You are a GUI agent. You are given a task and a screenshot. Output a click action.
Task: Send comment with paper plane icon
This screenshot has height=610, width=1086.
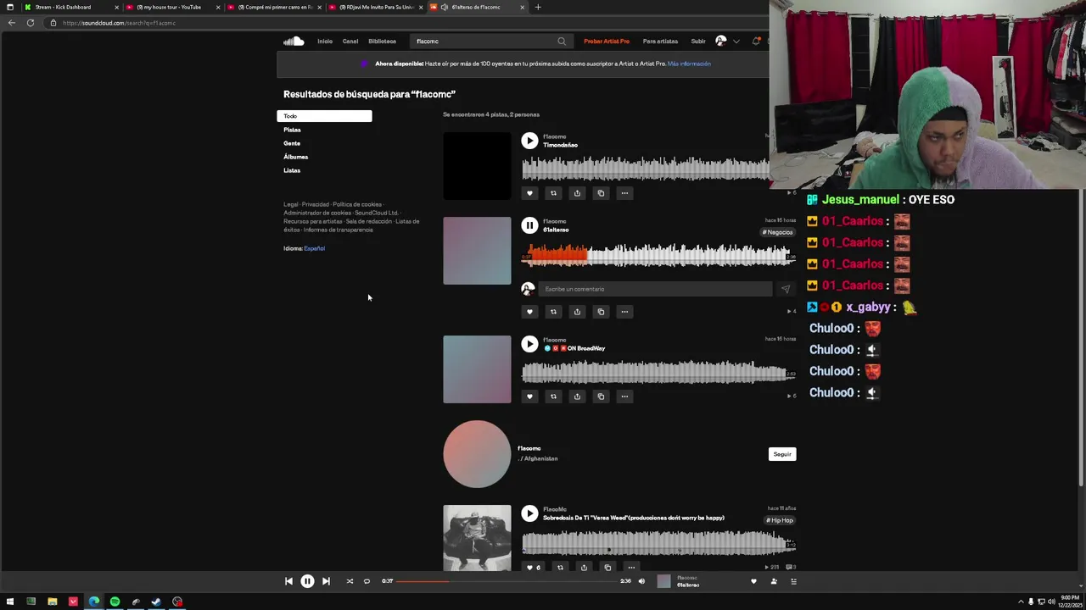pyautogui.click(x=785, y=289)
